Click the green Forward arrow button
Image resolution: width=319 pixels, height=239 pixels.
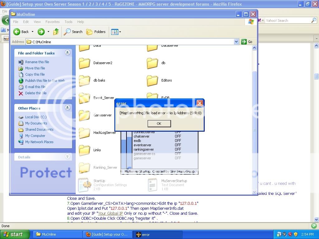point(41,32)
